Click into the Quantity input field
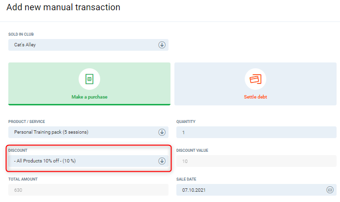 (256, 132)
